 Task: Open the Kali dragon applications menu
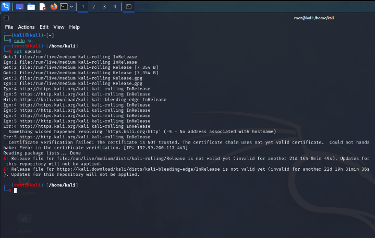point(6,6)
